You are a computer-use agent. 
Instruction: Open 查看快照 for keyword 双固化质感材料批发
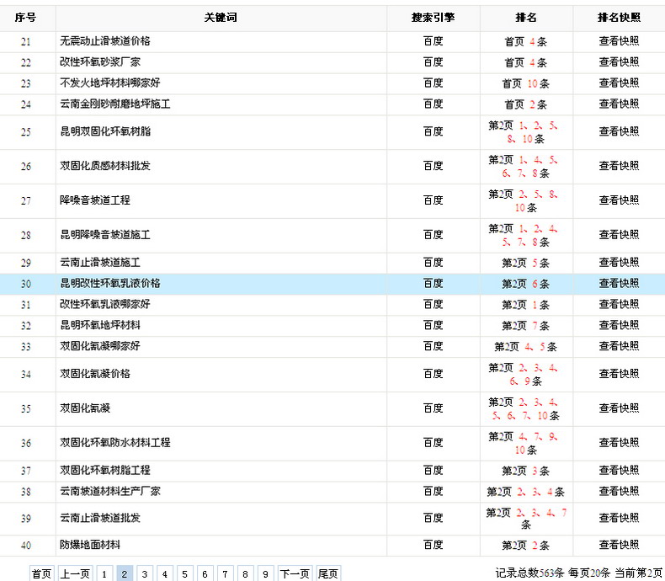point(619,166)
